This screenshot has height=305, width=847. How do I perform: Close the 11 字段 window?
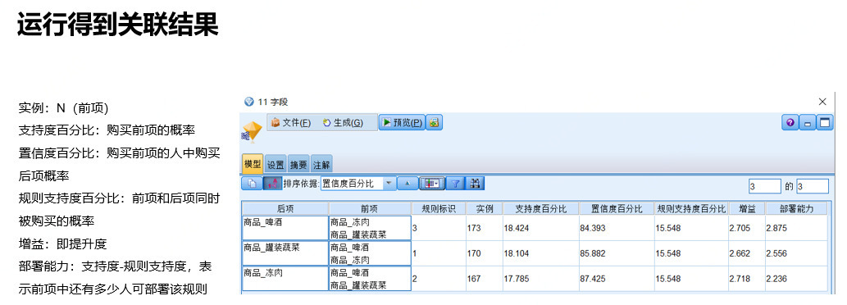(x=822, y=102)
